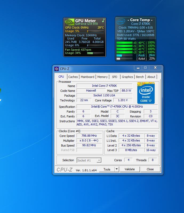This screenshot has height=213, width=184.
Task: Click the version text Ver. 1.81.1.x64
Action: coord(86,170)
